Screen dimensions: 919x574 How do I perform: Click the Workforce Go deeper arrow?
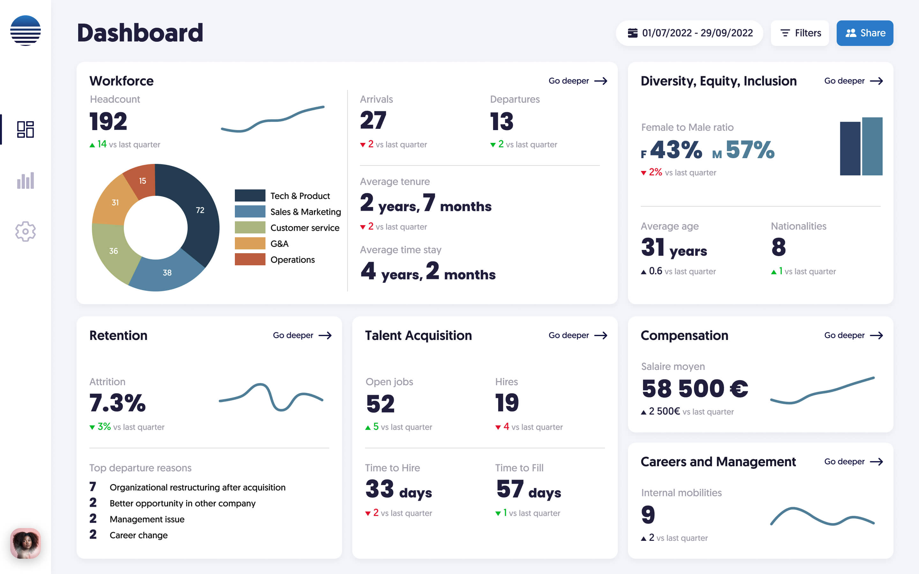pos(601,81)
